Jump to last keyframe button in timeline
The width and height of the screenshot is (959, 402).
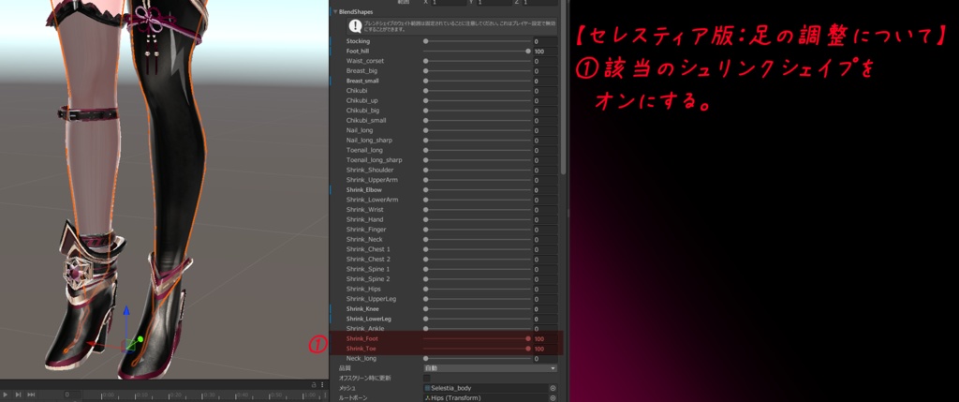(31, 395)
